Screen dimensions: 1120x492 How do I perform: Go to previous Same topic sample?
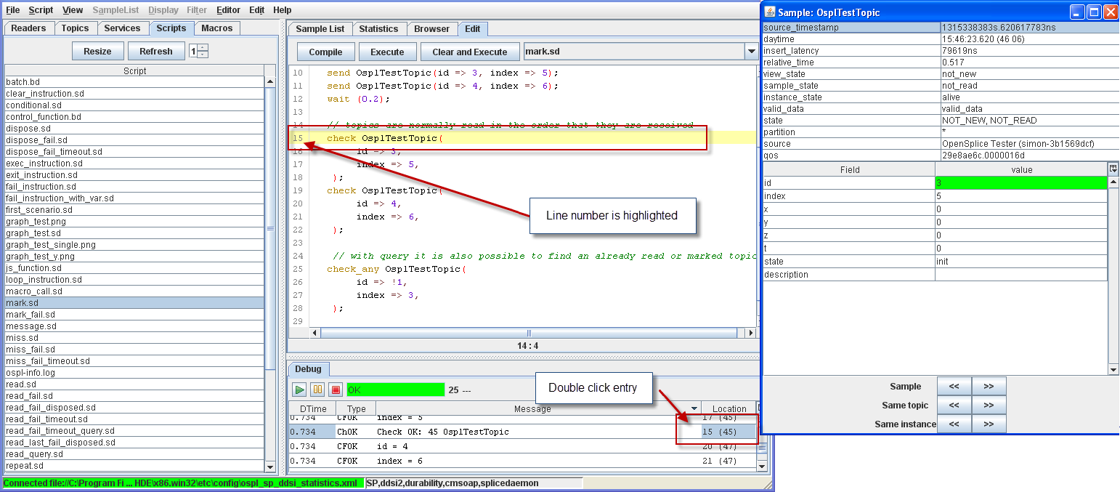(x=954, y=406)
